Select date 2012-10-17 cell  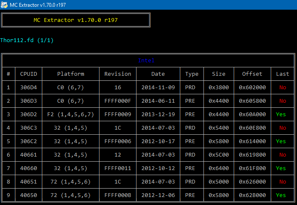(x=158, y=141)
